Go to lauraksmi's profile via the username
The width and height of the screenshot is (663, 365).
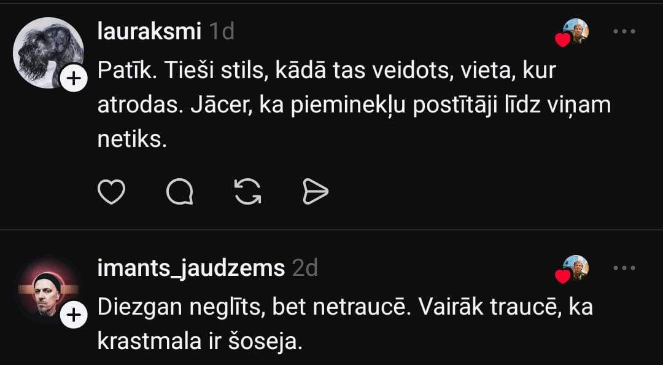[x=149, y=31]
